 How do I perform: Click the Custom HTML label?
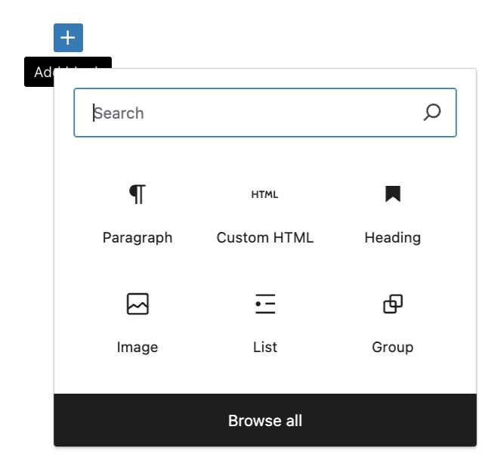click(x=264, y=238)
